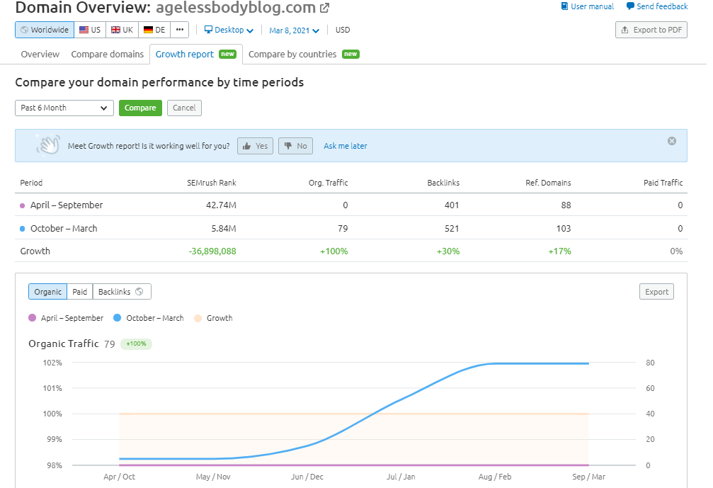The width and height of the screenshot is (713, 488).
Task: Expand the Mar 8, 2021 date dropdown
Action: (x=295, y=30)
